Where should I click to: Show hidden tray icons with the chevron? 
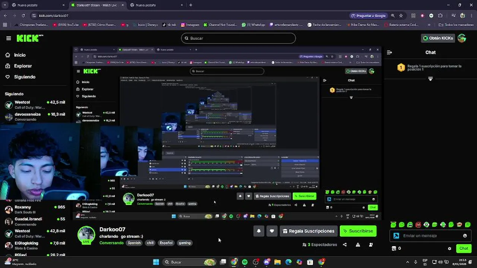[x=408, y=262]
